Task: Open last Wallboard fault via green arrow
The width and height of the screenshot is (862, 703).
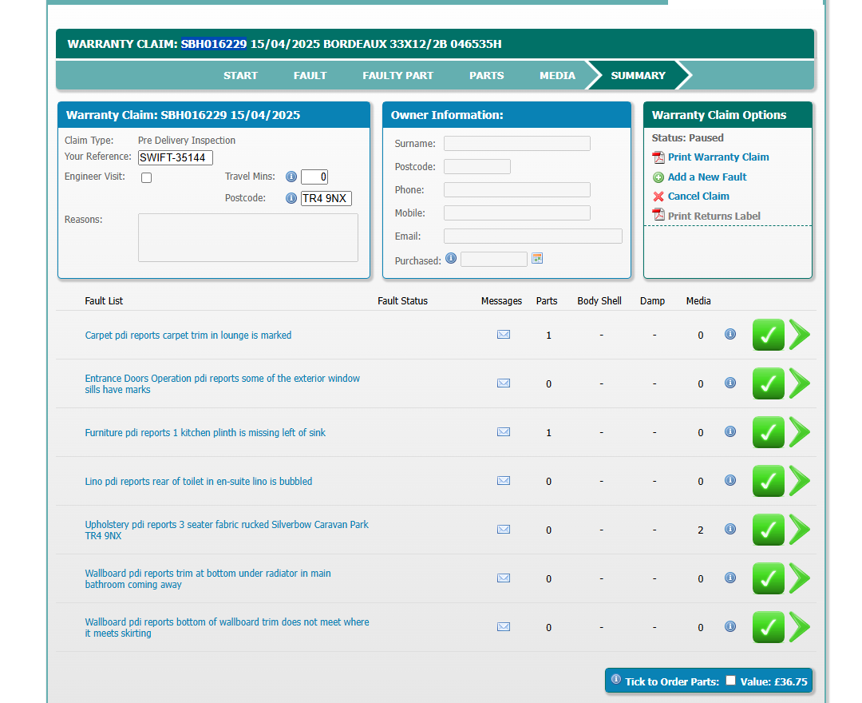Action: [800, 627]
